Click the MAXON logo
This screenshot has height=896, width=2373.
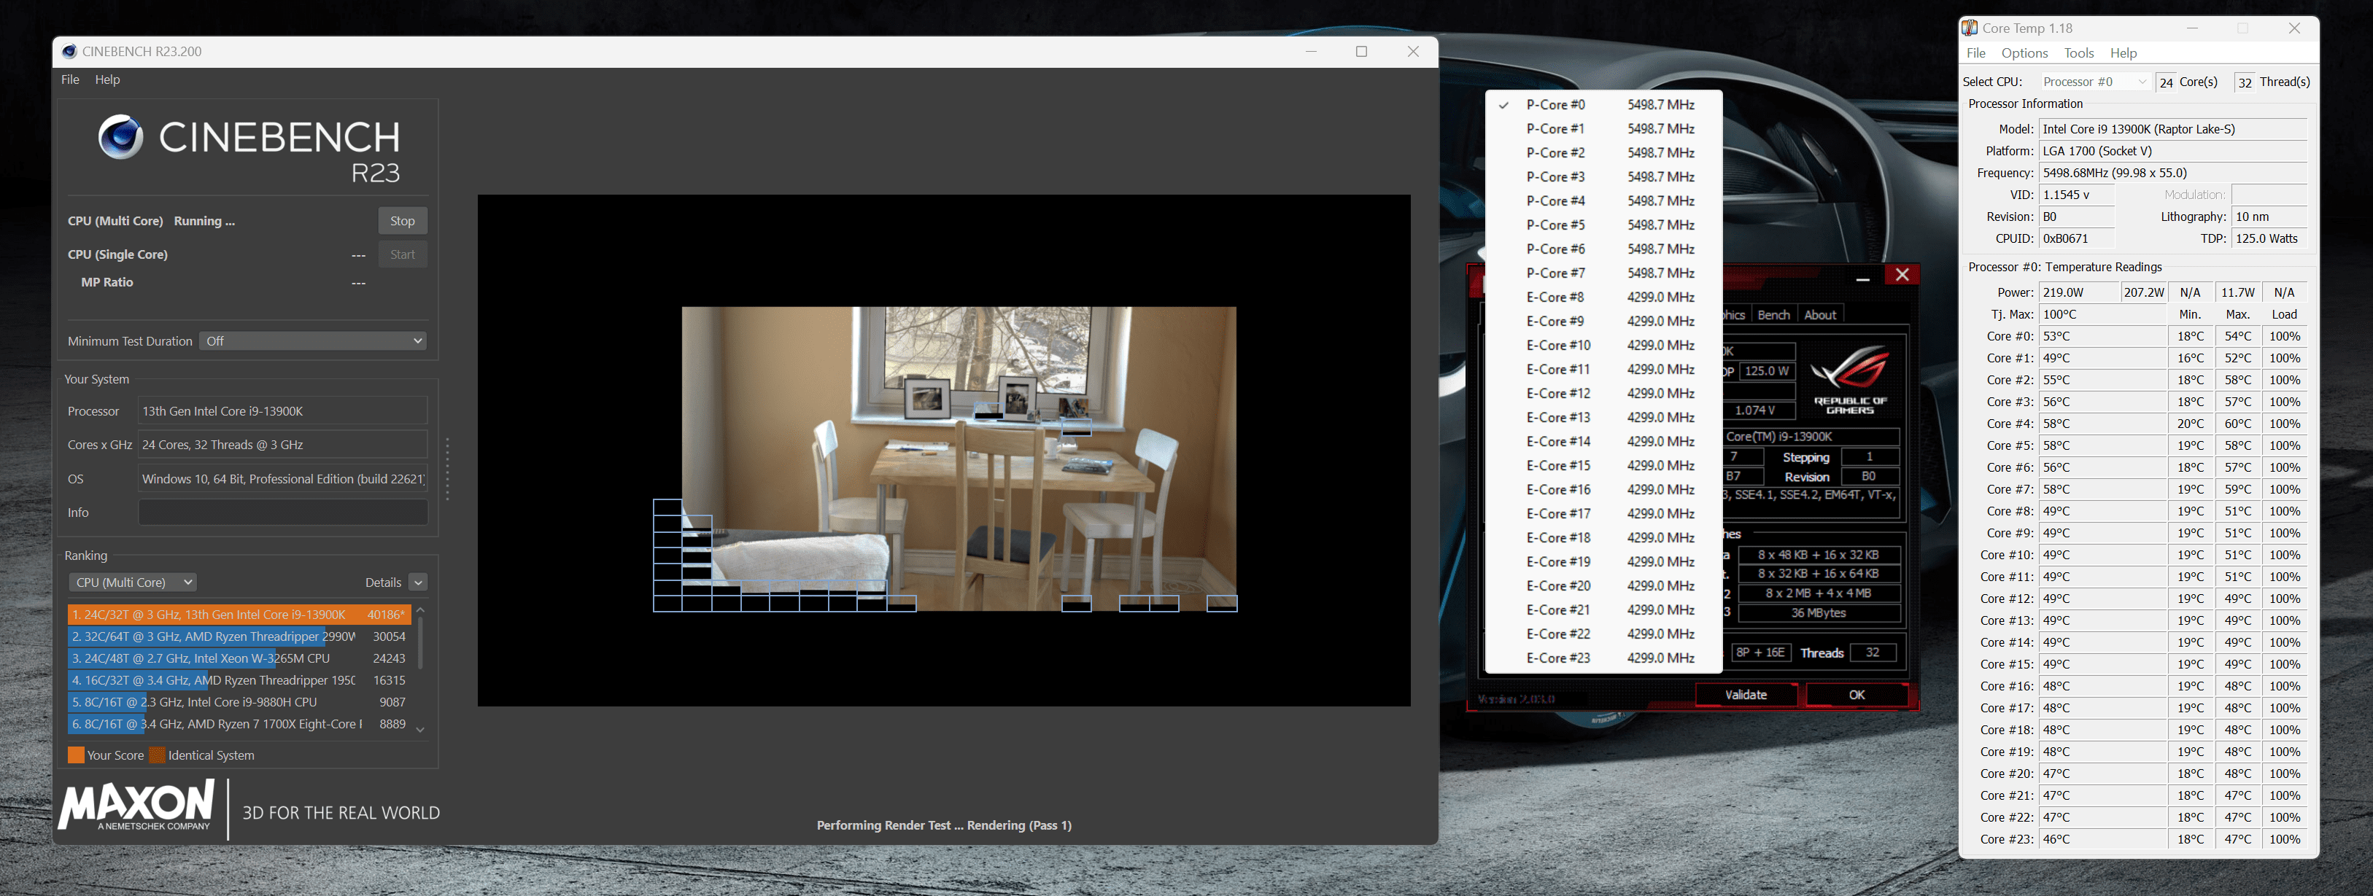137,806
